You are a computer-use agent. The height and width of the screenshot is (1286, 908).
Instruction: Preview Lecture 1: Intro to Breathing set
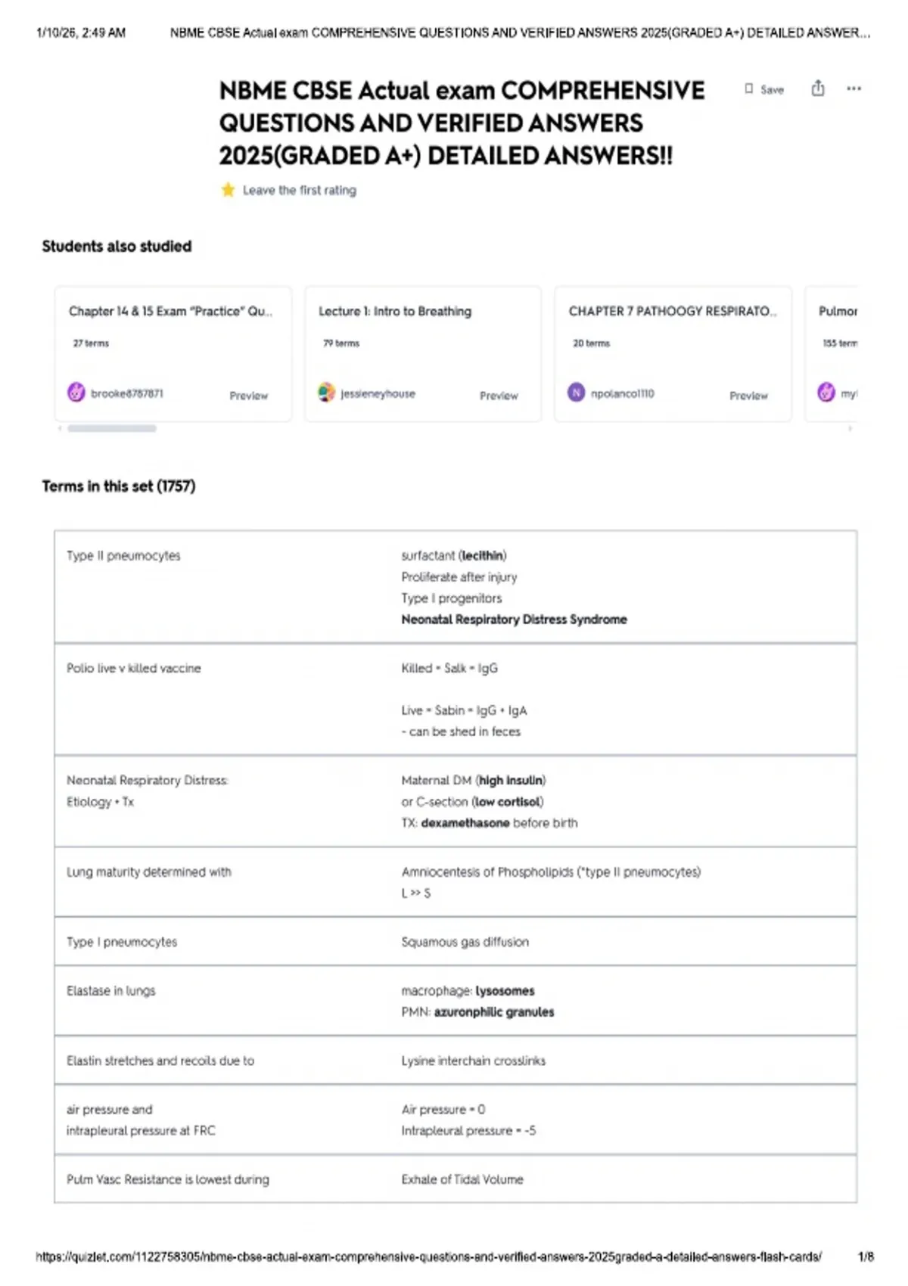coord(499,396)
